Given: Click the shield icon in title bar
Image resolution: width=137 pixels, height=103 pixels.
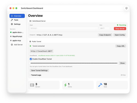Looking at the screenshot, I should tap(126, 8).
